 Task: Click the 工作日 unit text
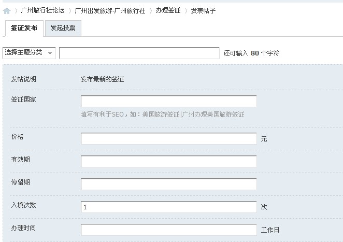coord(270,230)
